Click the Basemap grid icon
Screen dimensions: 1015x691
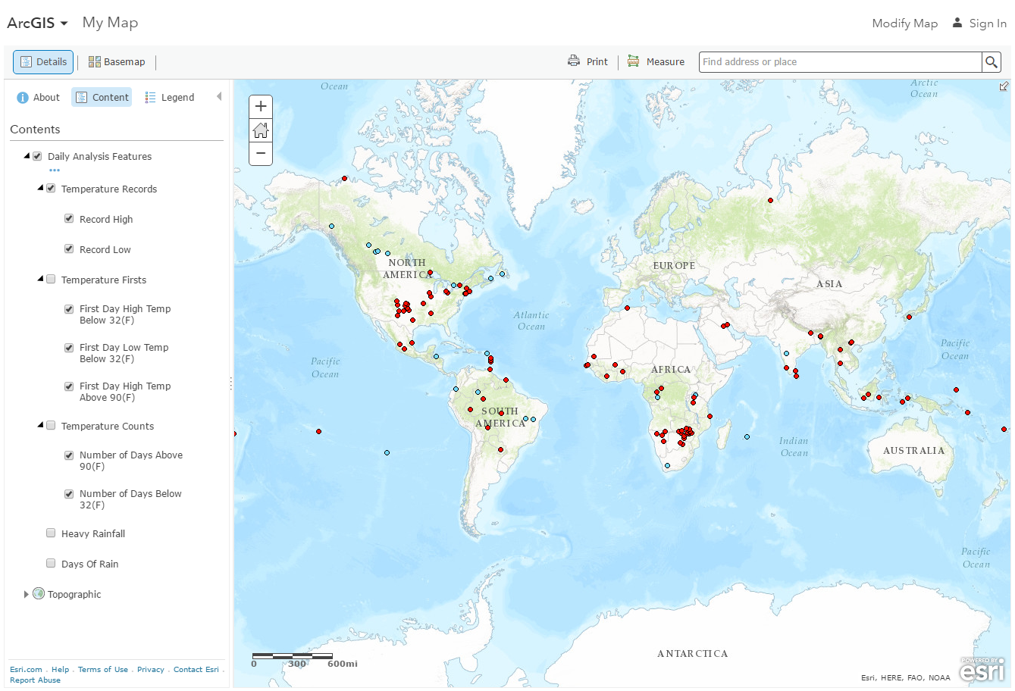[x=95, y=62]
